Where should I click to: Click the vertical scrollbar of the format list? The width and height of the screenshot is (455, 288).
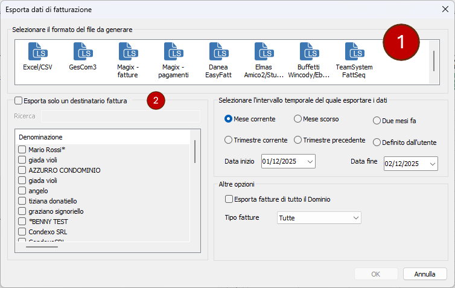434,60
